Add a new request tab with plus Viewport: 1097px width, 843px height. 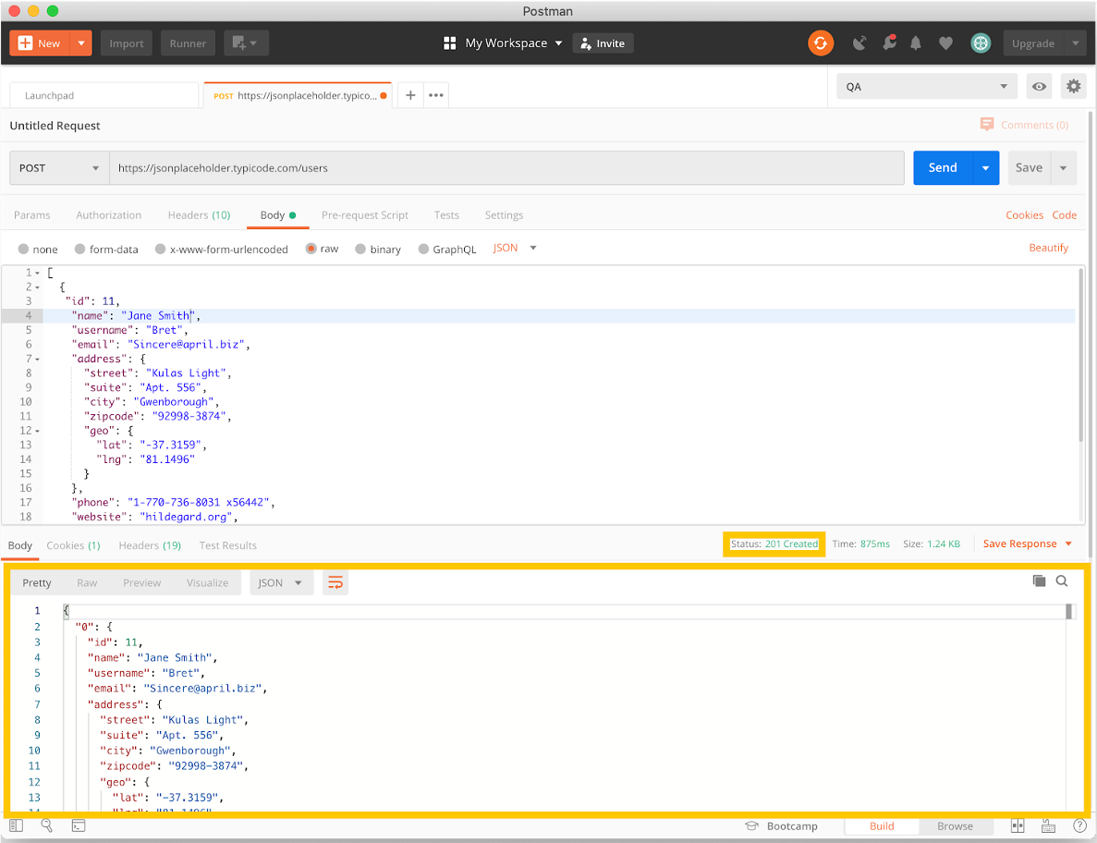[410, 95]
